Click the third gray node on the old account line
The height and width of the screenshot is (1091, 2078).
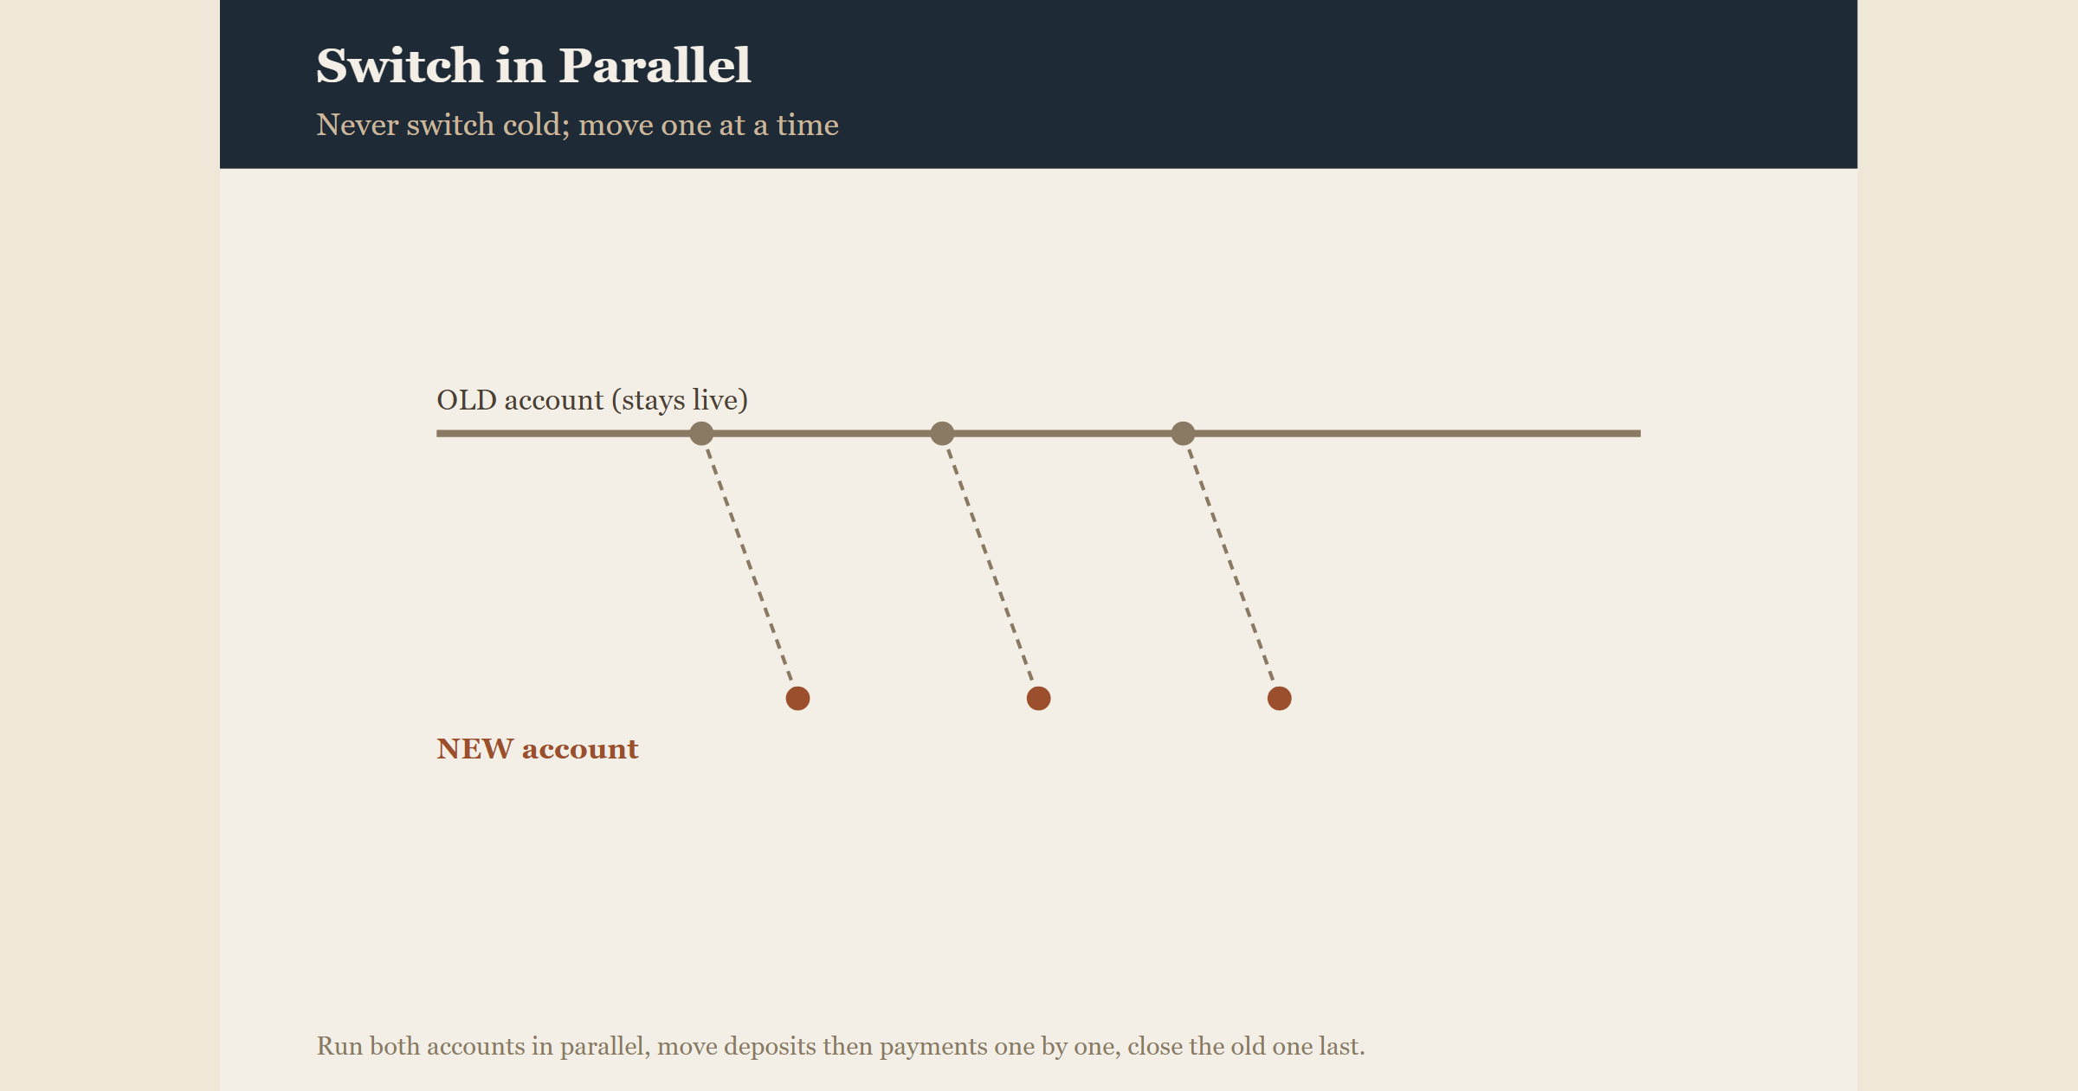[1183, 433]
